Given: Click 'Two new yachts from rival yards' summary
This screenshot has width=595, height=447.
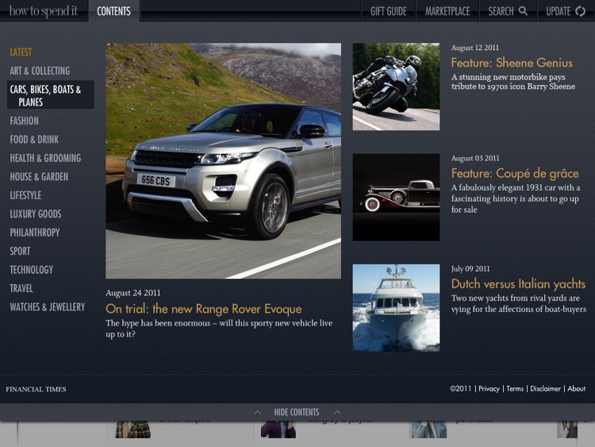Looking at the screenshot, I should point(519,303).
